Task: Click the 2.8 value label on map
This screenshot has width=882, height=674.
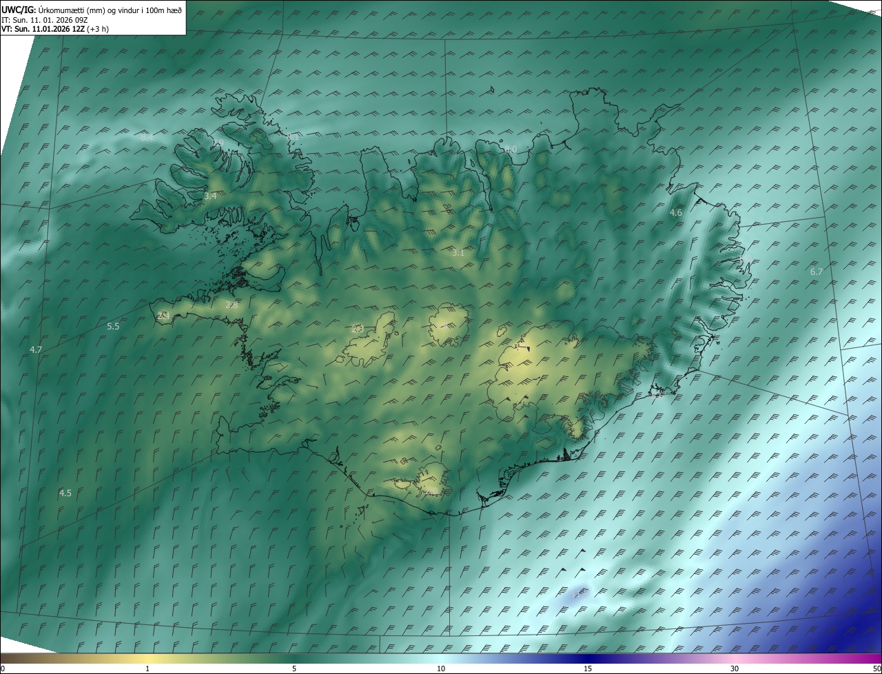Action: [x=232, y=305]
